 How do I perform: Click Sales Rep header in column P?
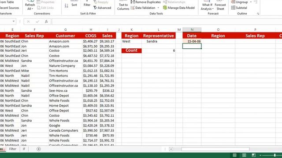[x=255, y=36]
